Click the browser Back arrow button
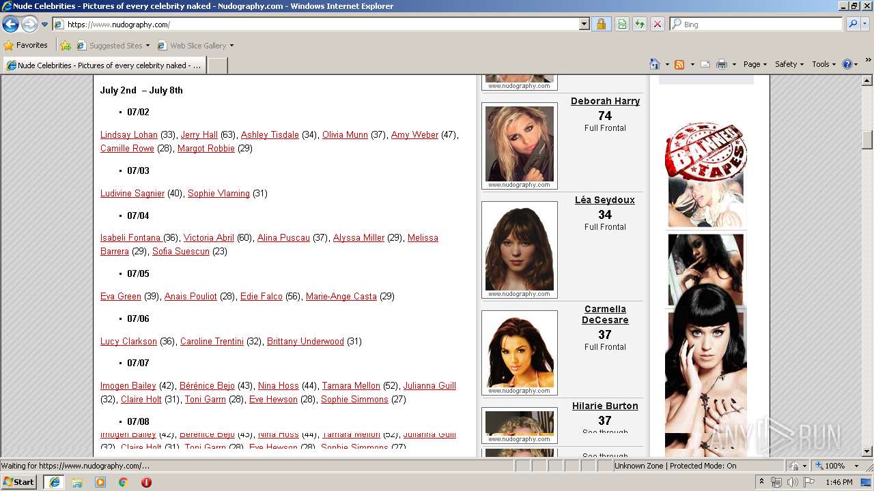The image size is (874, 491). pos(10,24)
